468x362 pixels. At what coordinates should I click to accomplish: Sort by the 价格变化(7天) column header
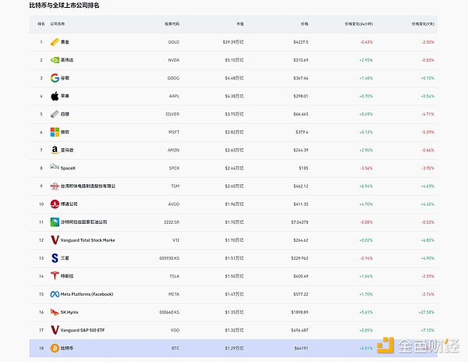[423, 24]
